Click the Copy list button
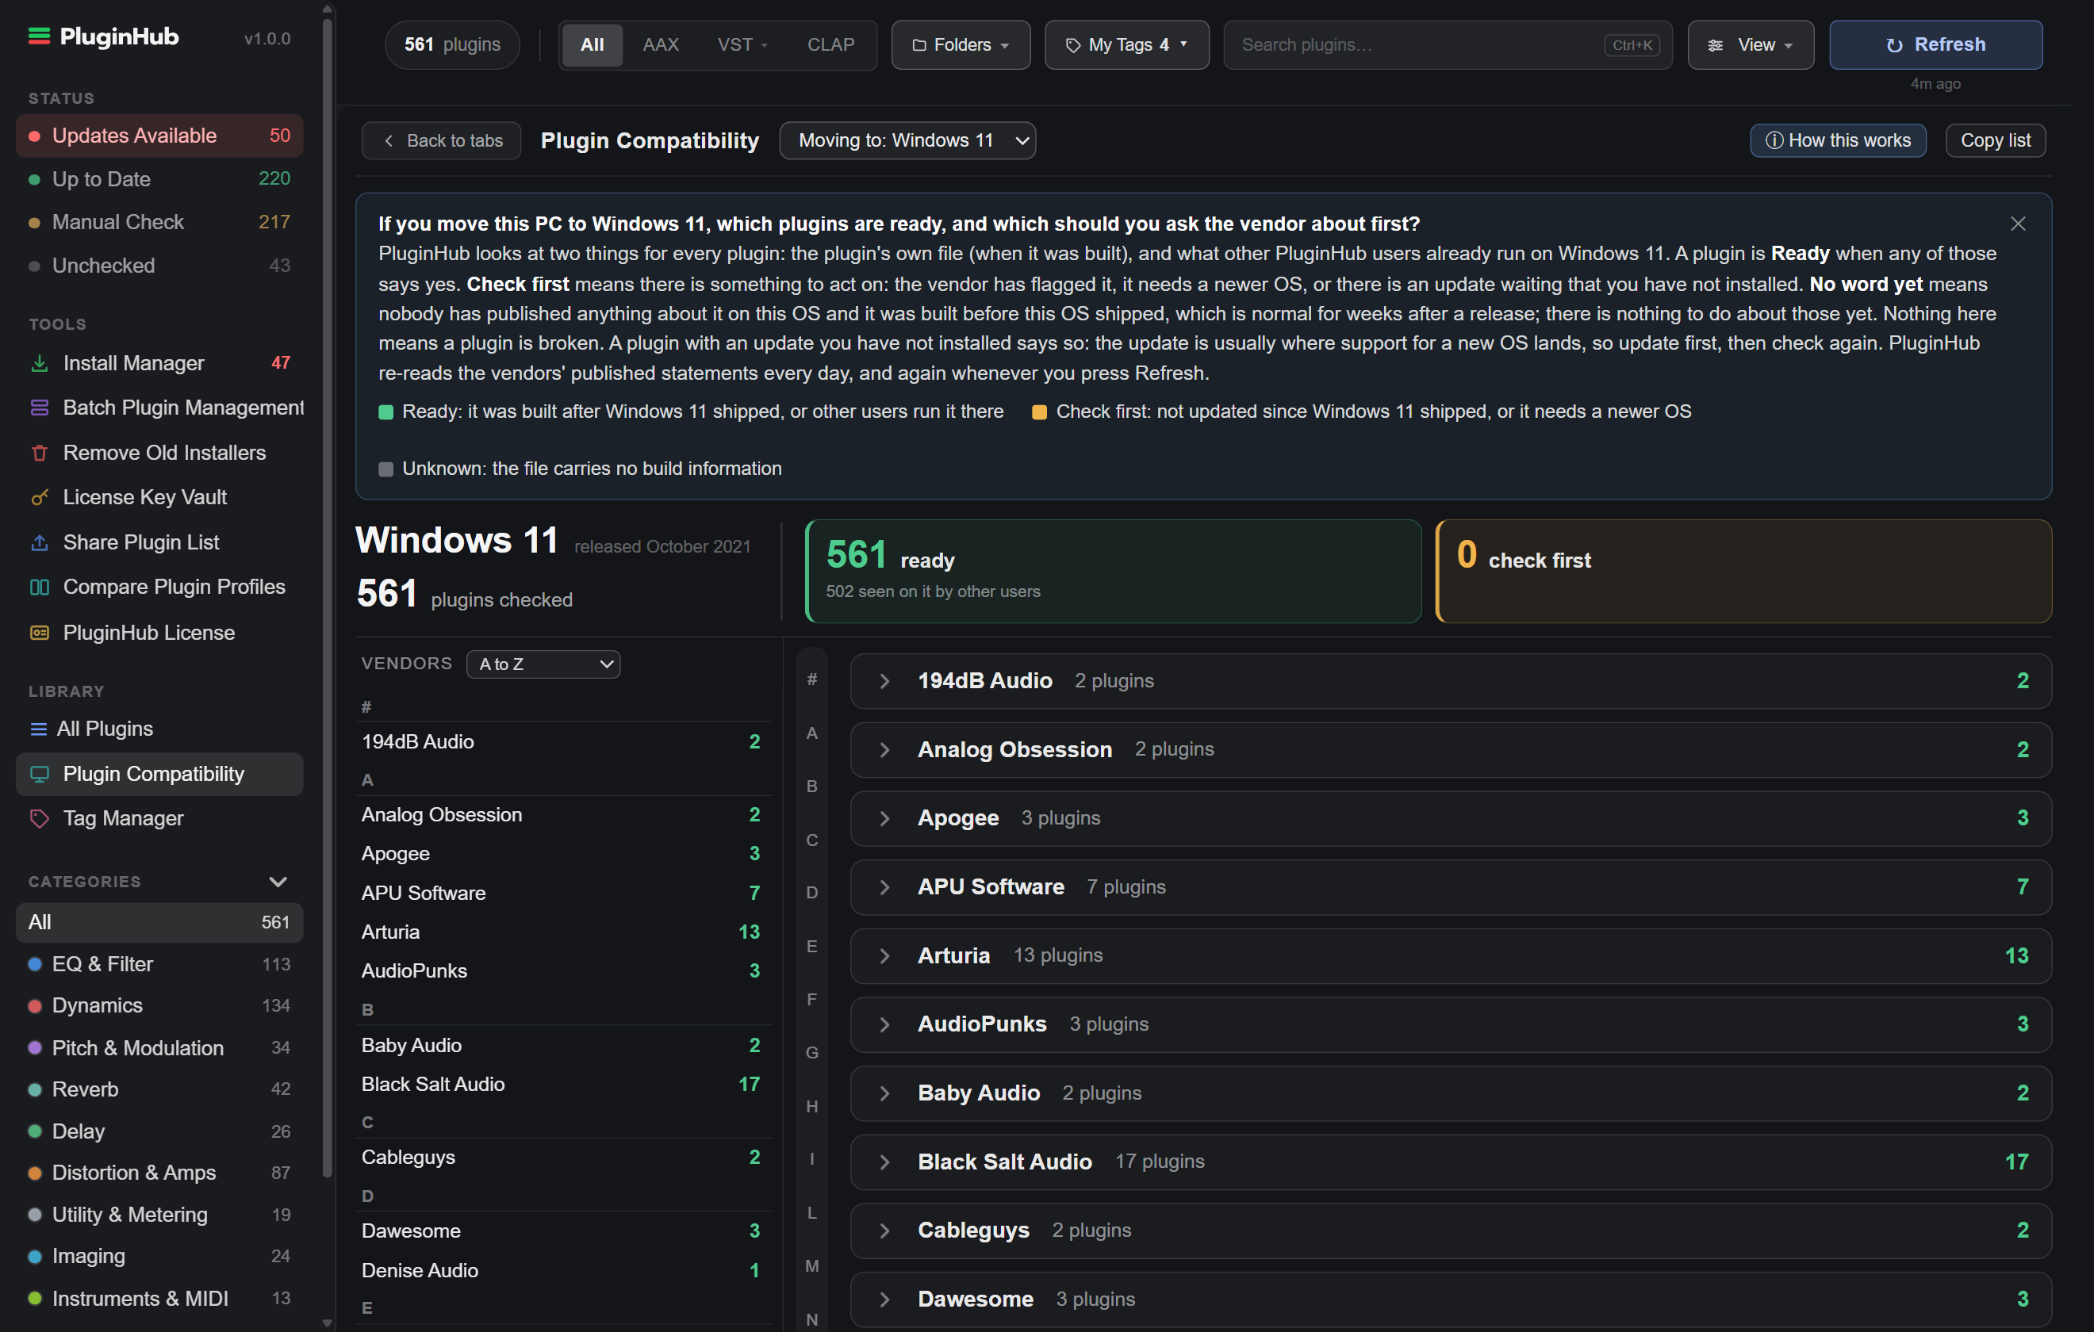 (x=1995, y=141)
